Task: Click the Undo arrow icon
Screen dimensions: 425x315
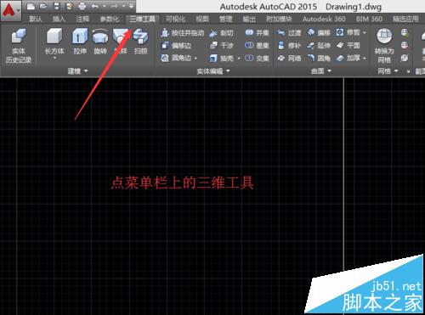Action: [x=95, y=6]
